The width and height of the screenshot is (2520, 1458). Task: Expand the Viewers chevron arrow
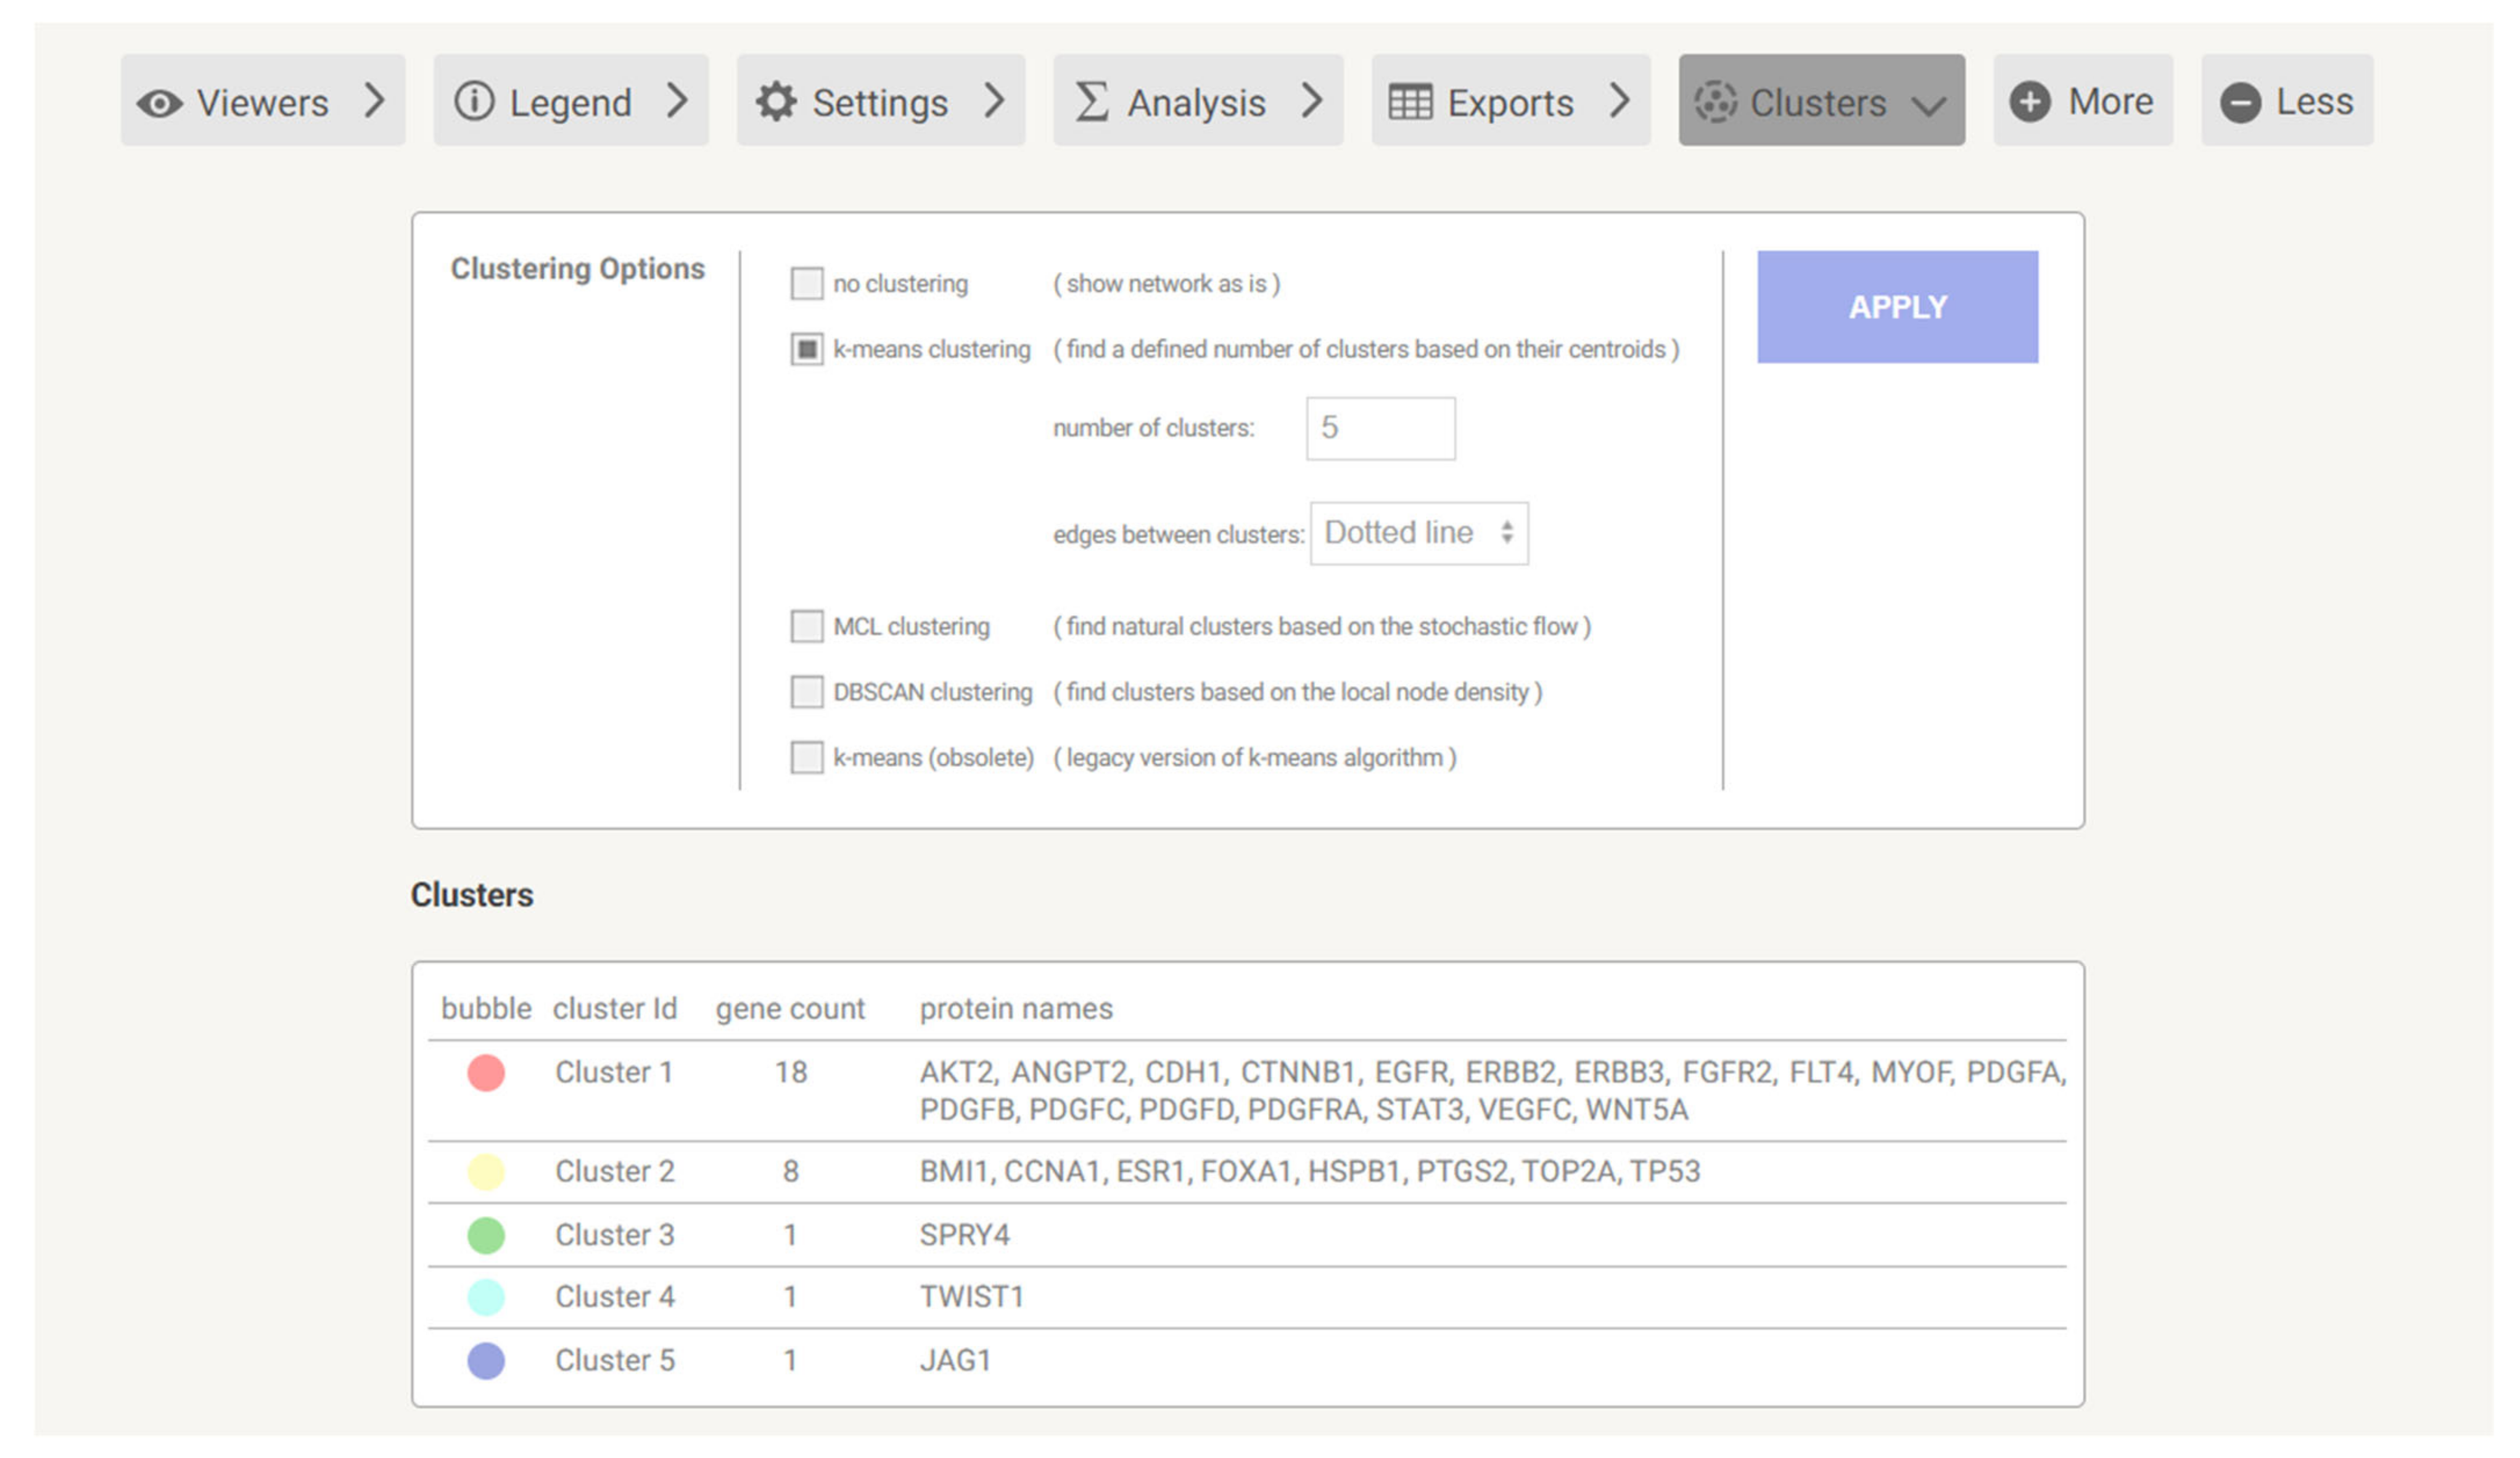pyautogui.click(x=375, y=100)
